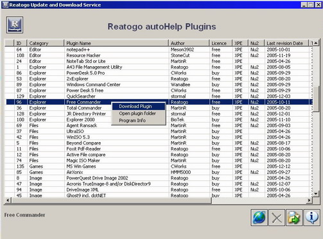Select the Power Desk 5 free row
Image resolution: width=323 pixels, height=239 pixels.
(159, 91)
